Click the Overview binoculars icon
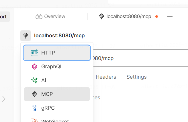188x122 pixels. pyautogui.click(x=39, y=16)
